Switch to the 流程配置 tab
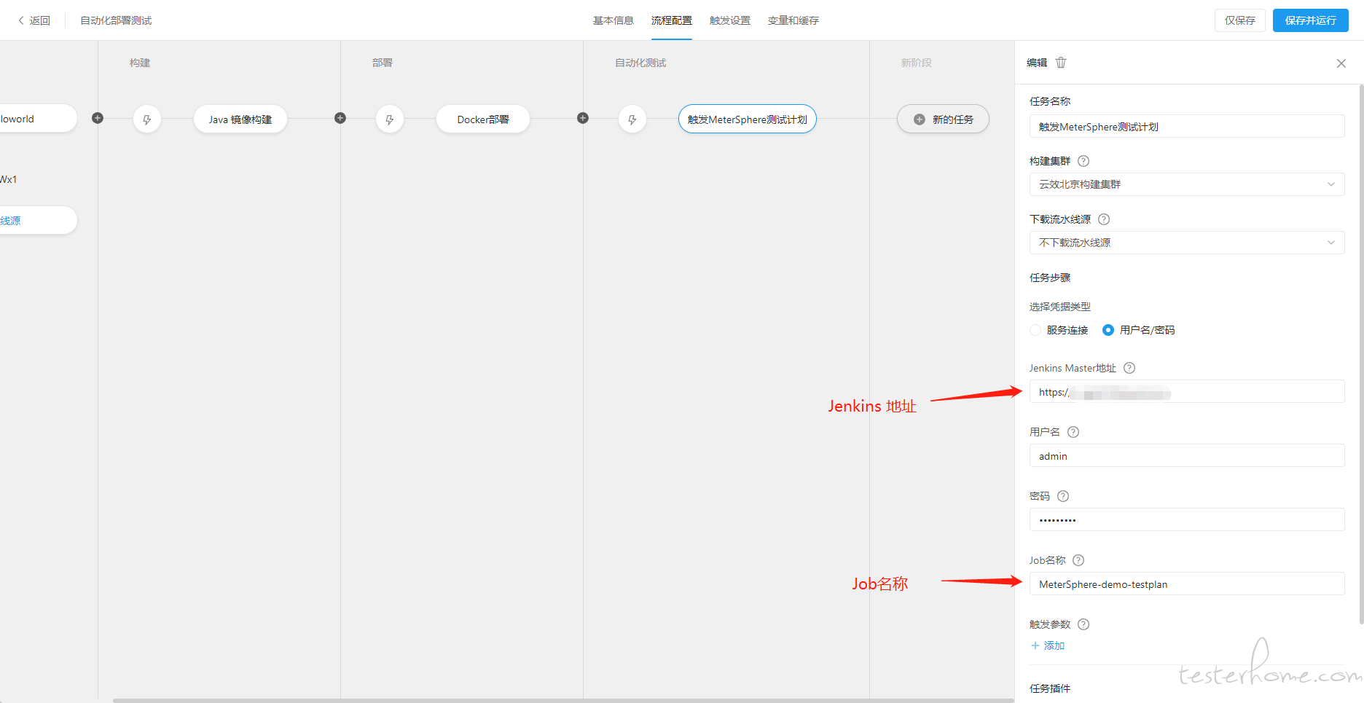Screen dimensions: 1364x703 672,20
